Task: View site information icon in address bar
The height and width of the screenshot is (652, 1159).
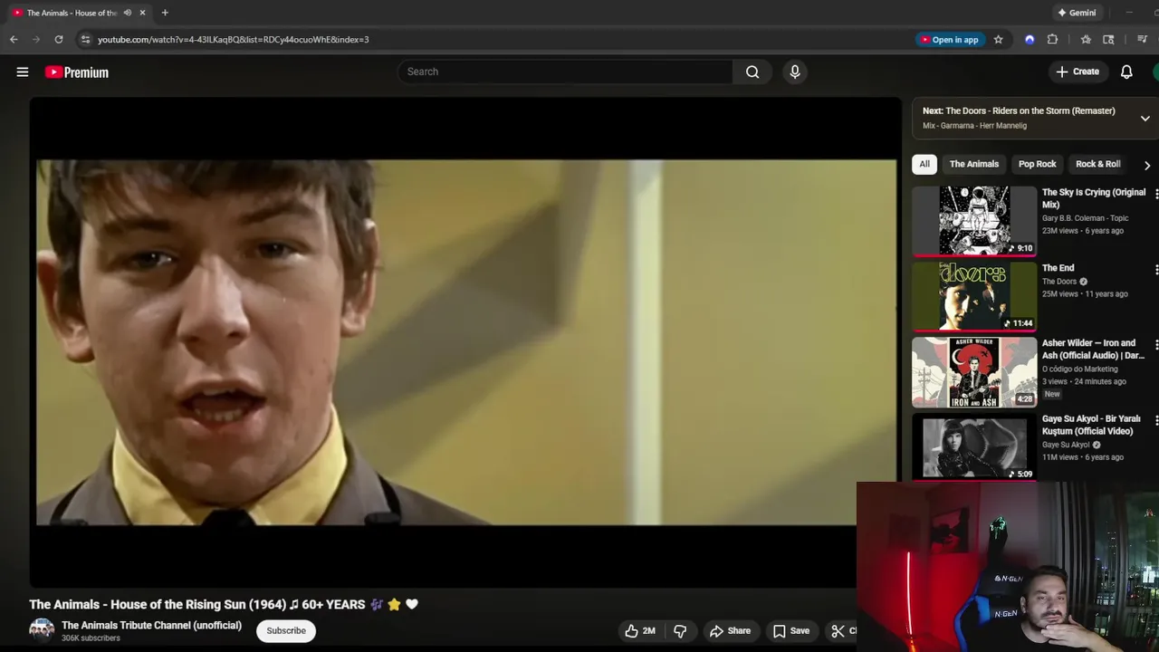Action: [85, 39]
